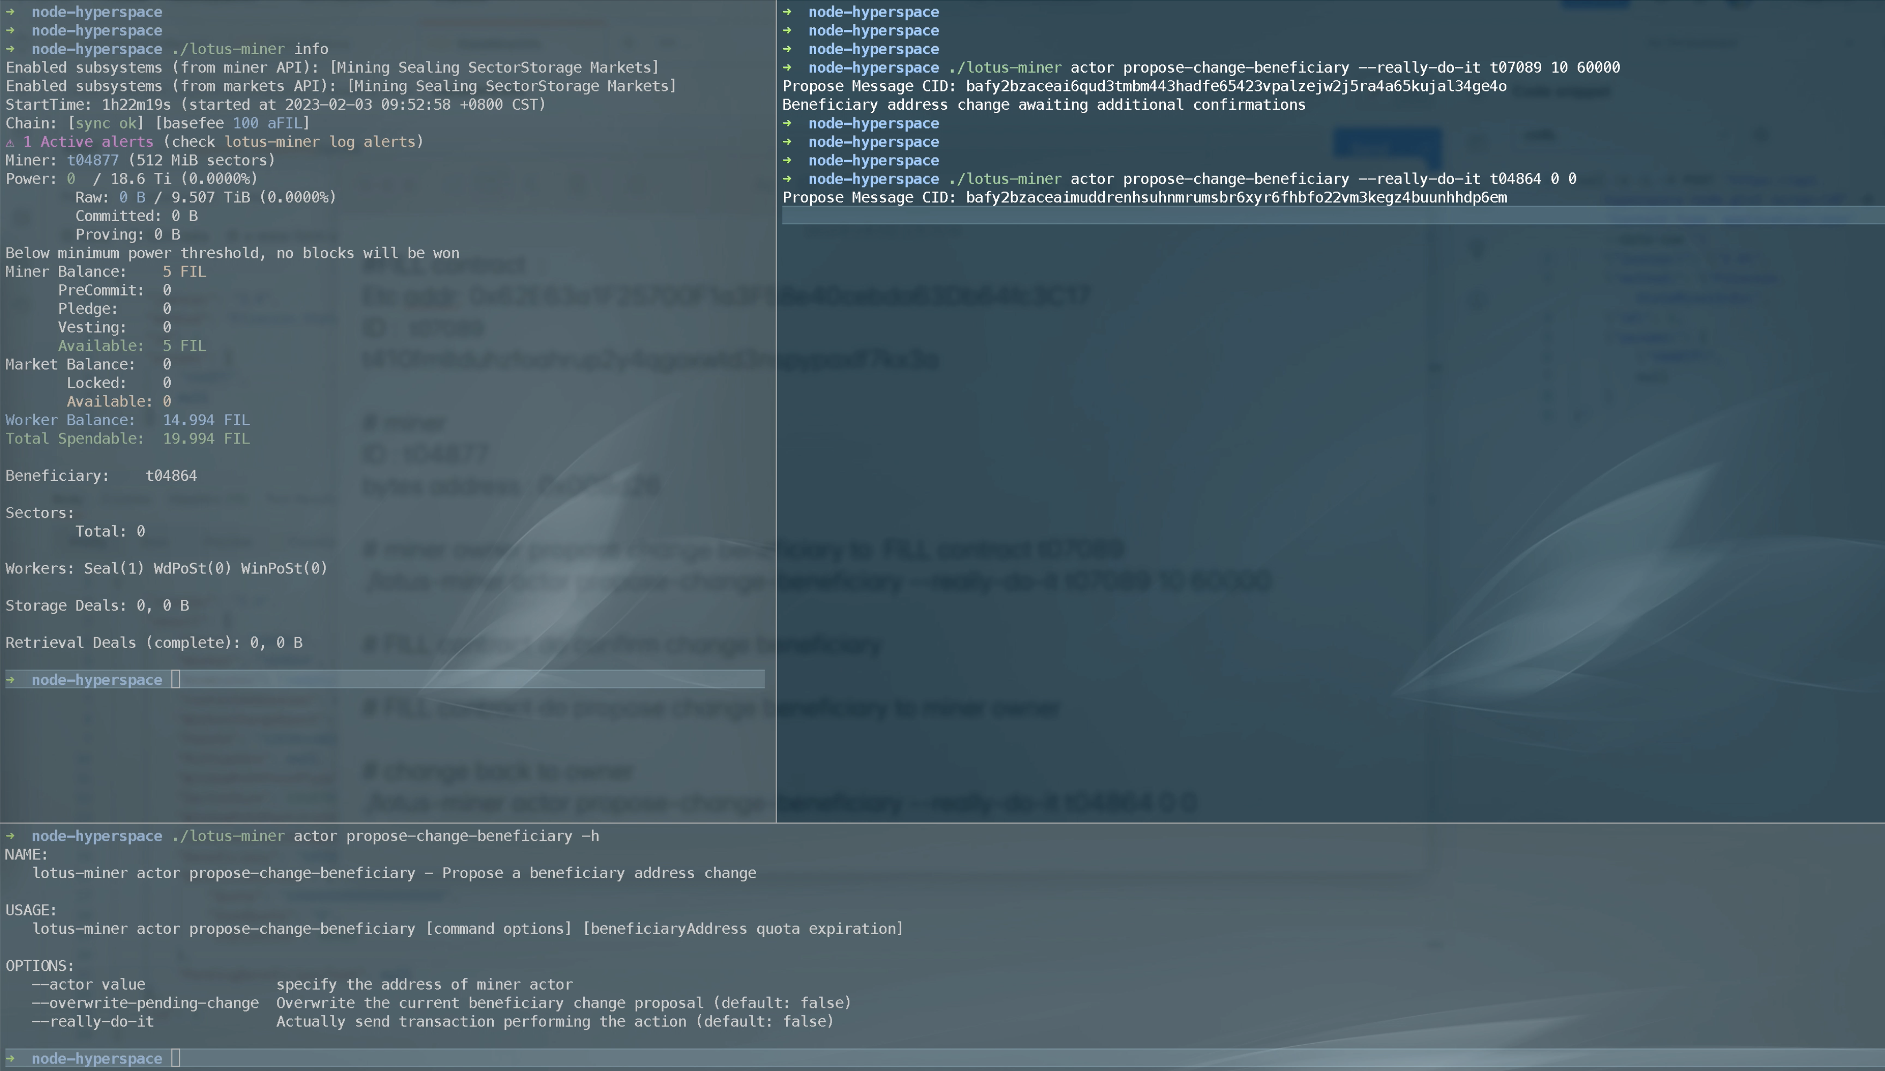The height and width of the screenshot is (1071, 1885).
Task: Select beneficiary address 't04864' in miner info
Action: 171,476
